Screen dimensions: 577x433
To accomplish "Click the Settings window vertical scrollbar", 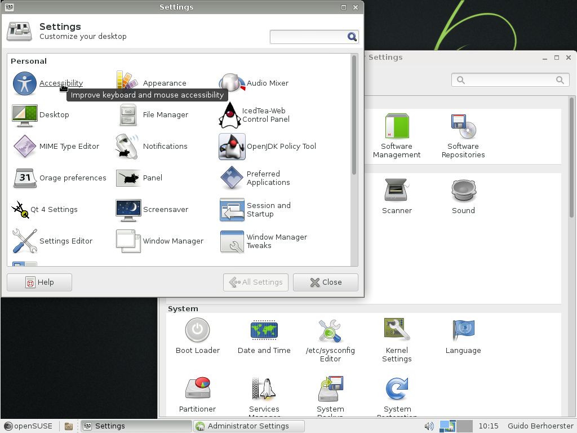I will pyautogui.click(x=354, y=115).
